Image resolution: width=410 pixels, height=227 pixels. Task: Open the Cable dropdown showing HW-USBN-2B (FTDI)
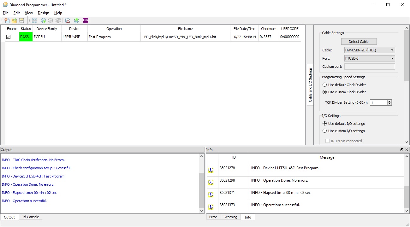point(369,50)
